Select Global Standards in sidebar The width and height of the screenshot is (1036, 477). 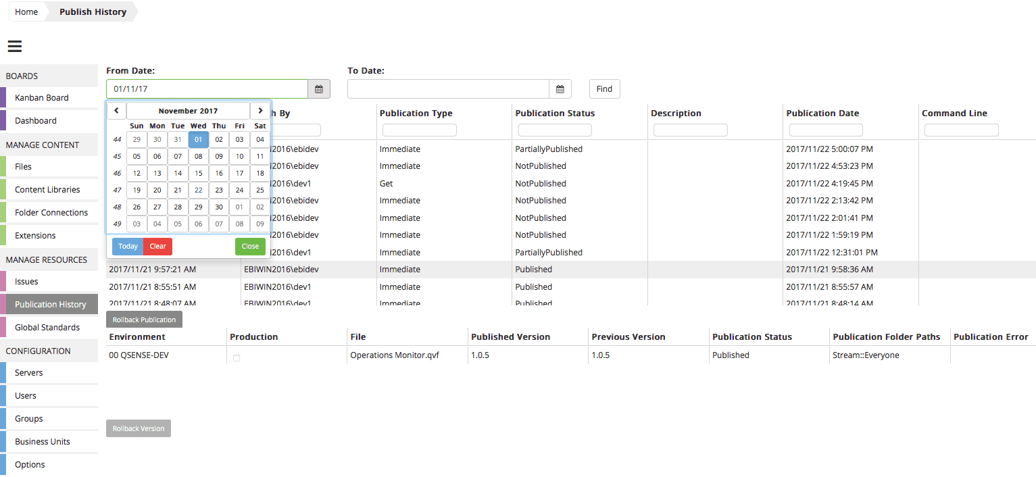point(47,327)
